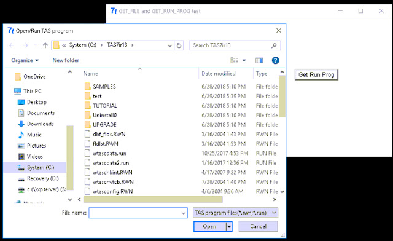The width and height of the screenshot is (393, 241).
Task: Click the navigation pane scrollbar thumb
Action: 70,157
